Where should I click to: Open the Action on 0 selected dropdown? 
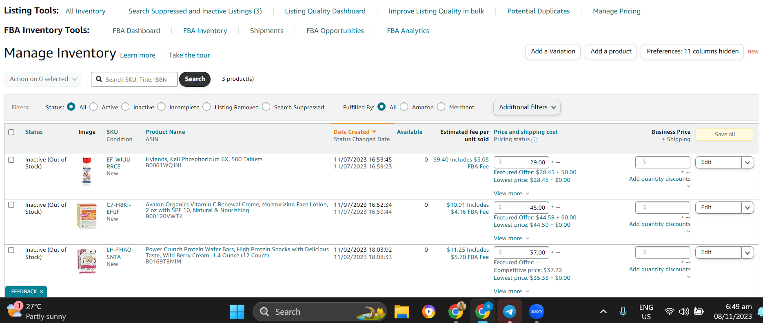[43, 79]
